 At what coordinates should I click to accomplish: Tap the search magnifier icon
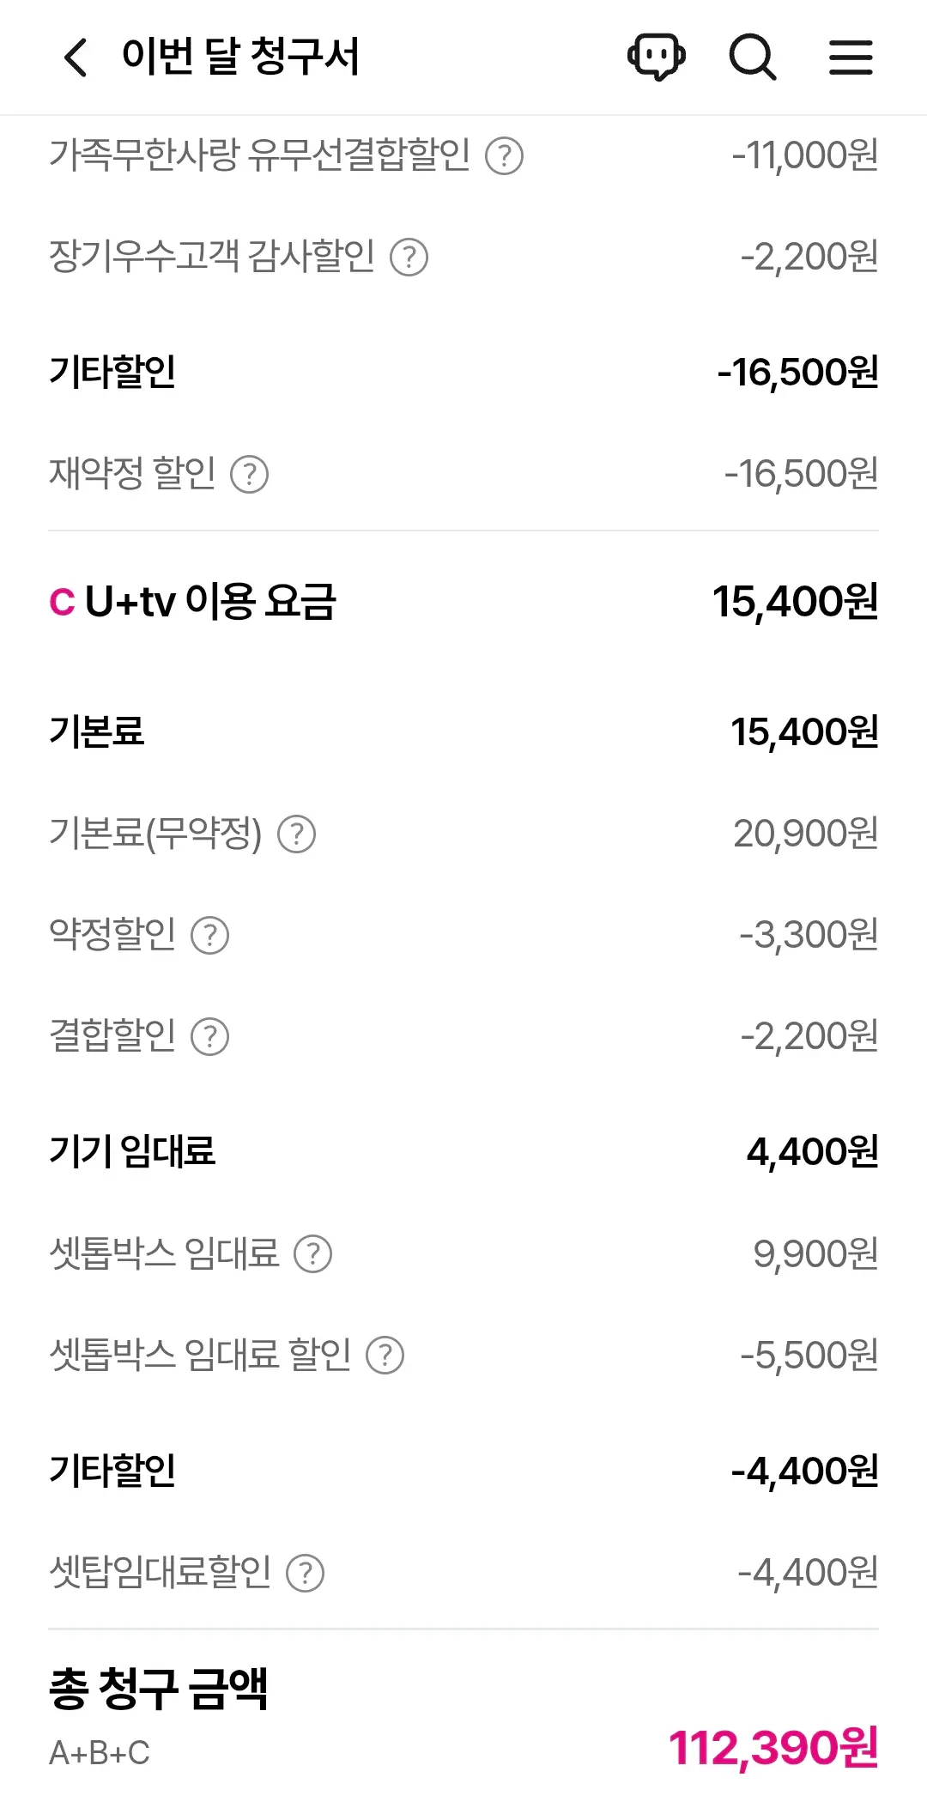(x=753, y=58)
